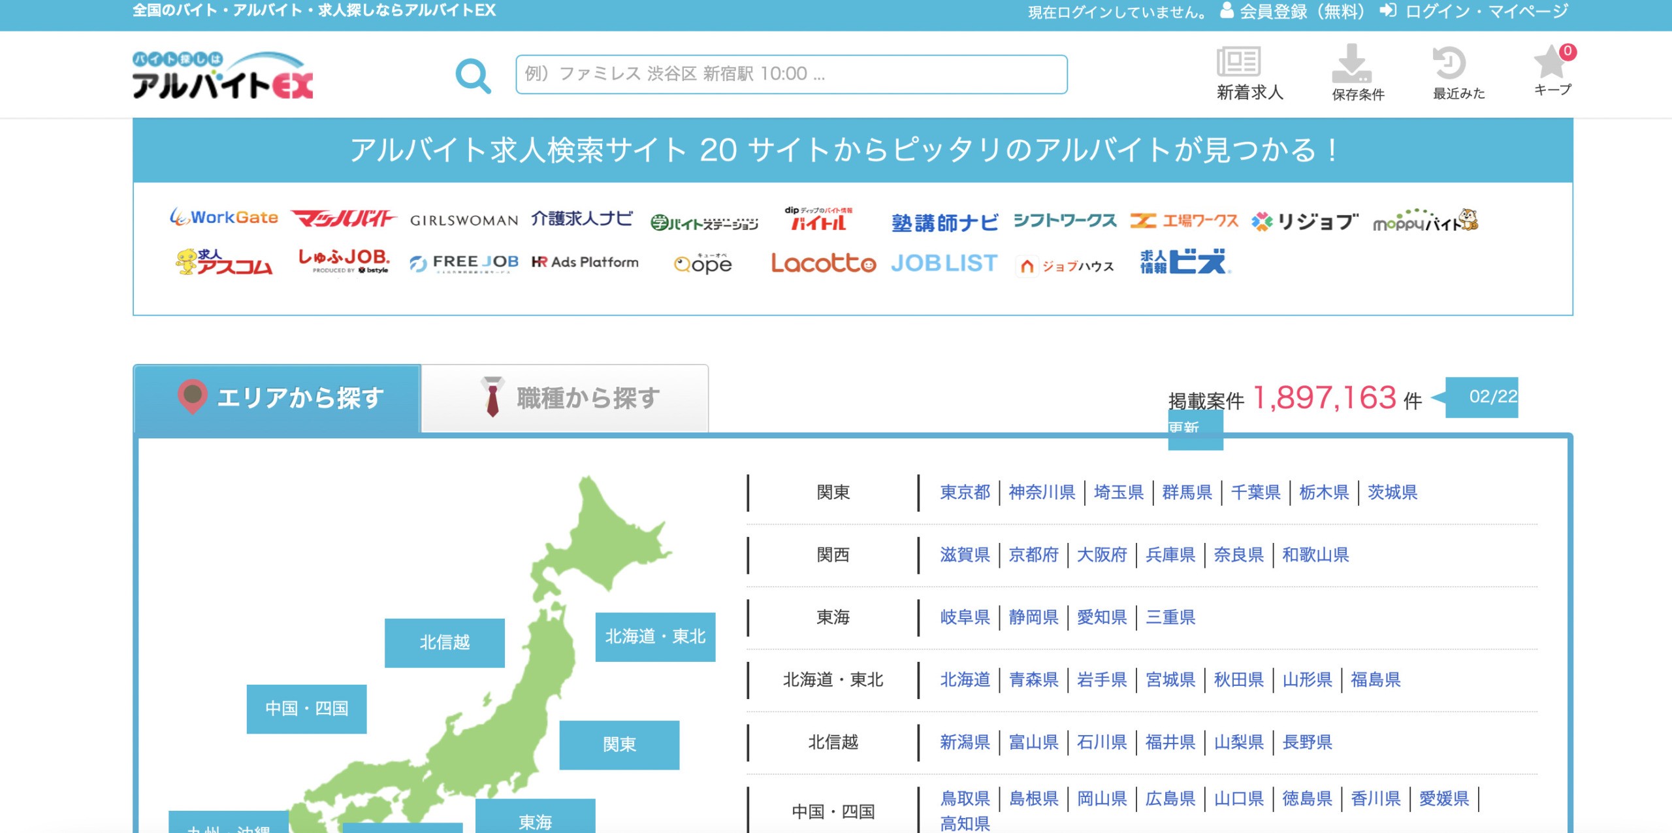Select 東京都 prefecture link
Viewport: 1672px width, 833px height.
[965, 493]
